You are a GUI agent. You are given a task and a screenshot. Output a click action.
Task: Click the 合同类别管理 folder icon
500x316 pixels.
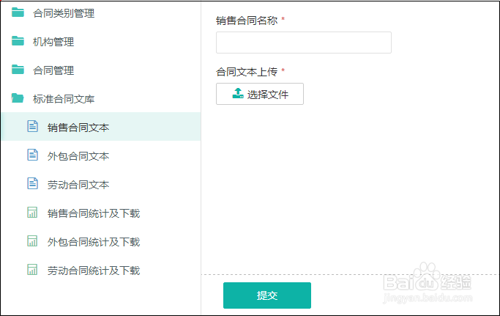(x=18, y=12)
